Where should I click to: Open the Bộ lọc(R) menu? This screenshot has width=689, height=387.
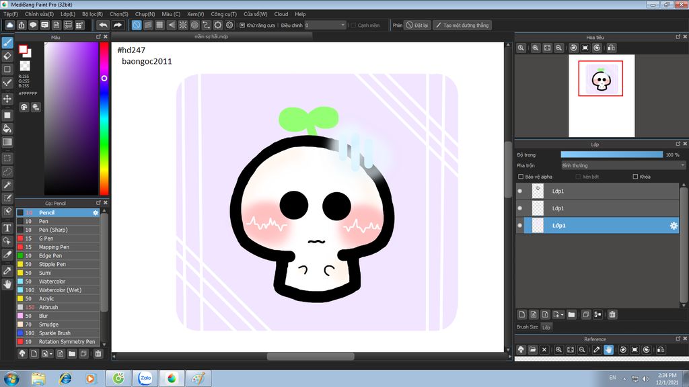pyautogui.click(x=92, y=14)
